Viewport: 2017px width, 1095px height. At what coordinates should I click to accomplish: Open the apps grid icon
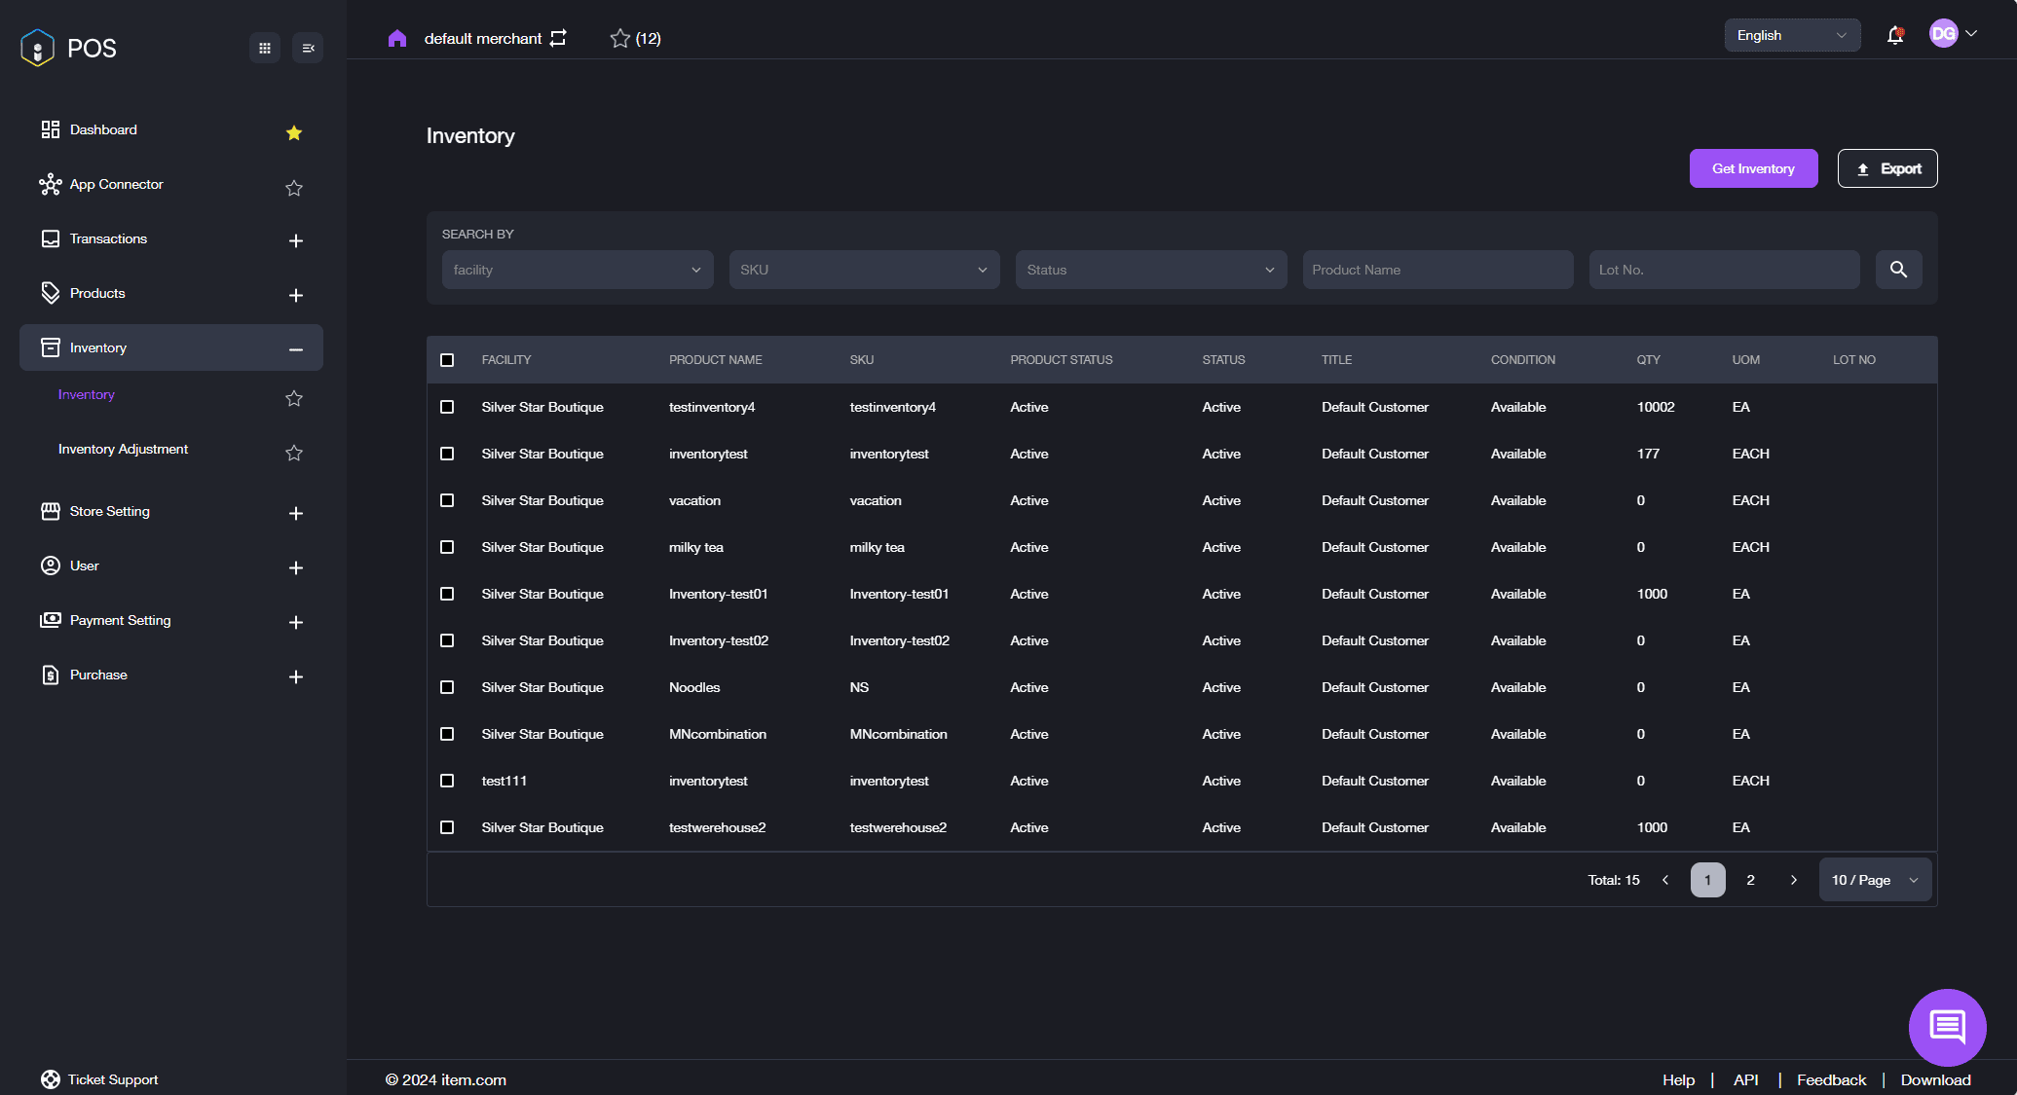(265, 48)
